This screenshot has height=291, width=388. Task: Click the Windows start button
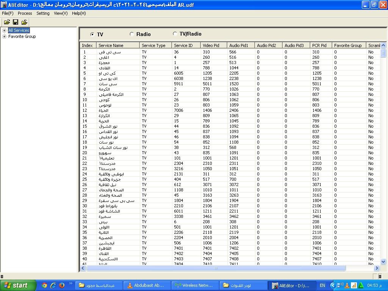pos(18,285)
